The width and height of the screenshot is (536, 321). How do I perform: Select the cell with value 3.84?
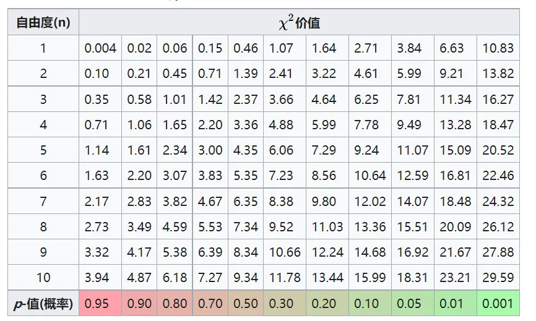(x=408, y=48)
